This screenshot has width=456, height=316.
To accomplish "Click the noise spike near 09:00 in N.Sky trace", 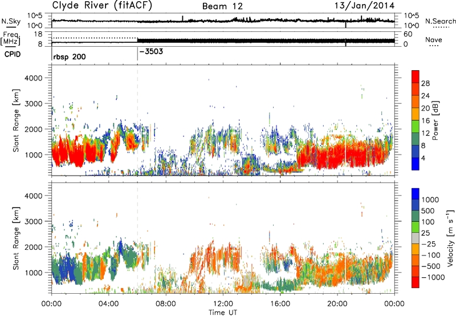I will (x=182, y=18).
